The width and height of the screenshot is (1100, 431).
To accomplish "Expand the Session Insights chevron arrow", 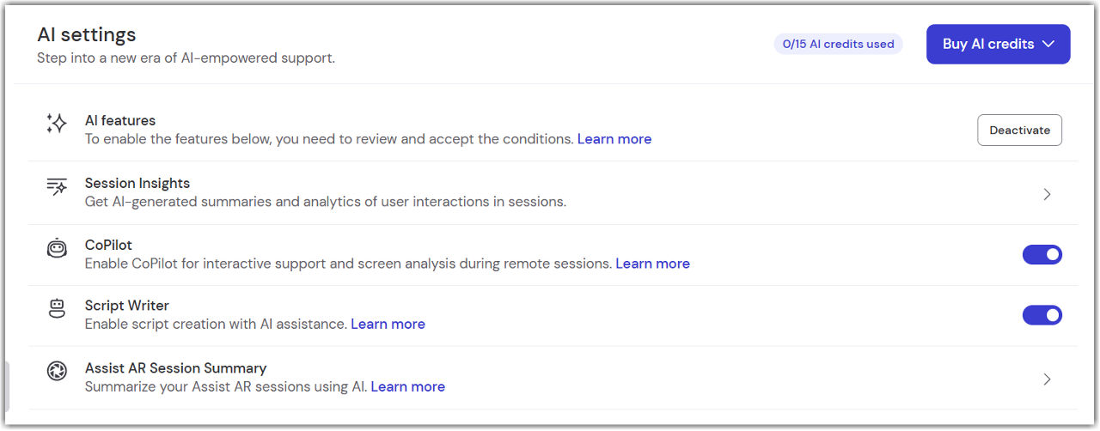I will (x=1047, y=194).
